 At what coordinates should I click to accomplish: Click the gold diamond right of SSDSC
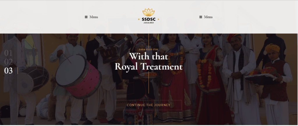158,19
